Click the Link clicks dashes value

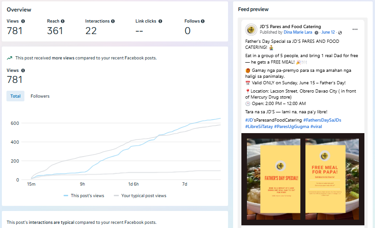click(x=139, y=31)
